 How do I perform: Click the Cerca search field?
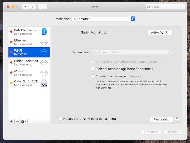pos(165,7)
